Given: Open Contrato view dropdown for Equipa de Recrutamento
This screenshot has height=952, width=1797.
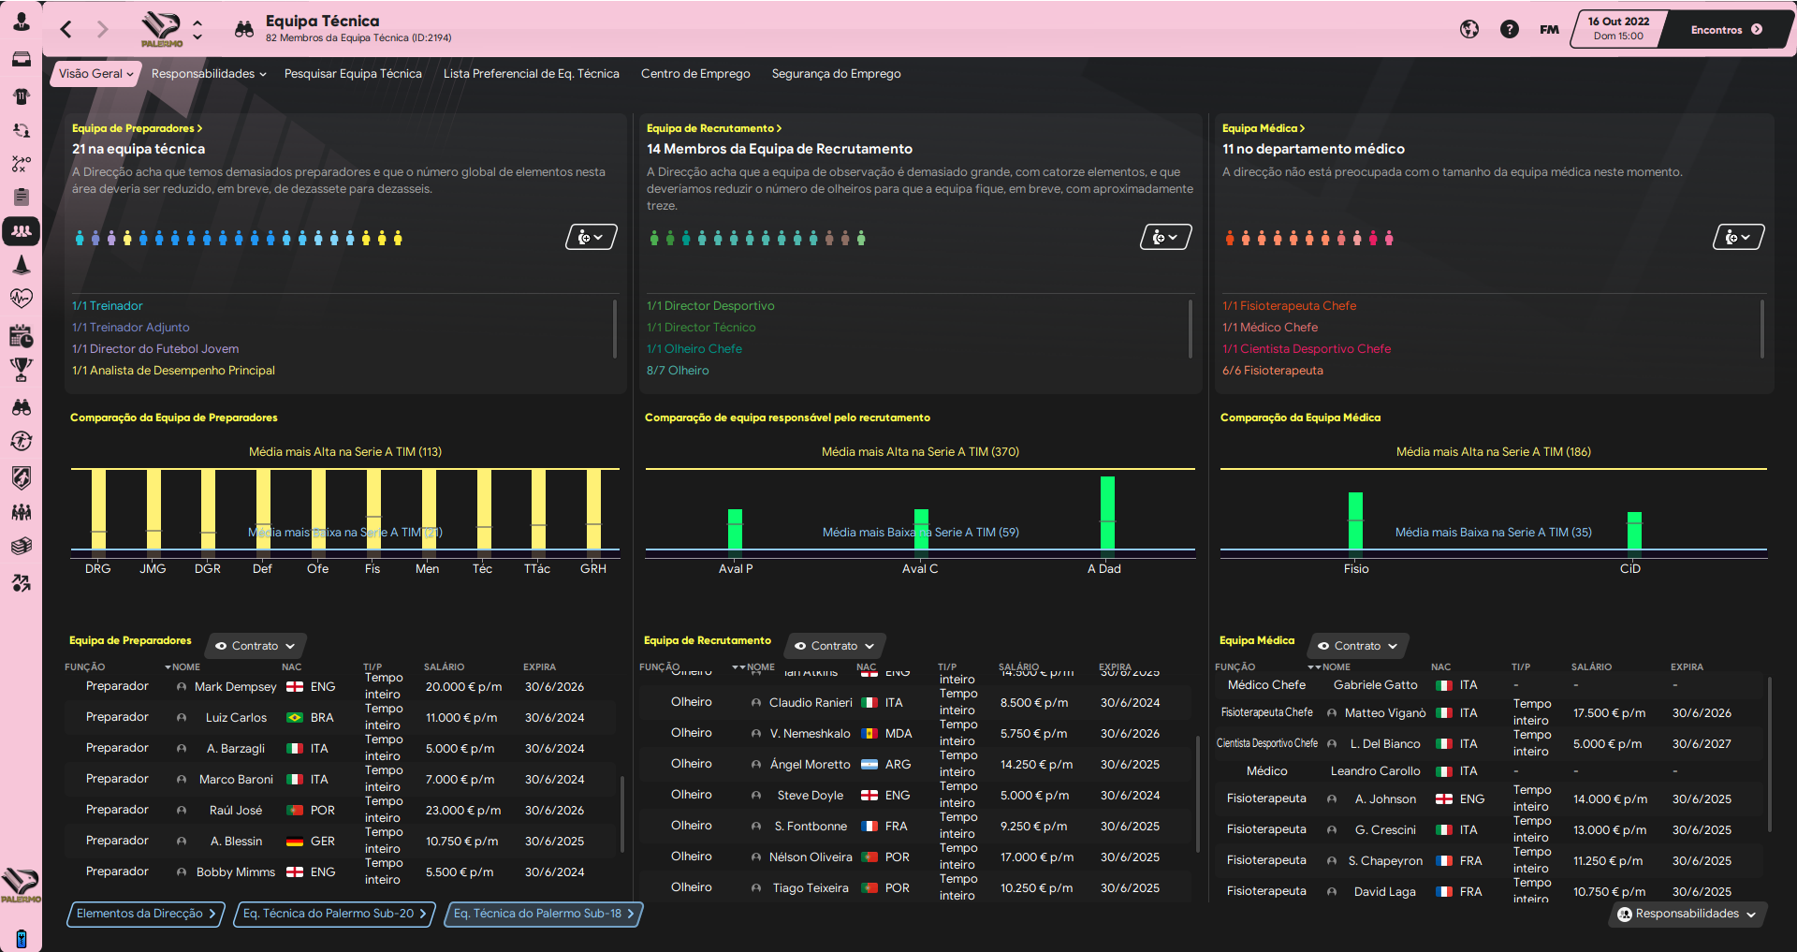Looking at the screenshot, I should coord(835,646).
